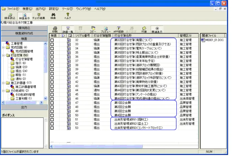This screenshot has width=232, height=156.
Task: Click the info icon column header
Action: click(x=63, y=35)
